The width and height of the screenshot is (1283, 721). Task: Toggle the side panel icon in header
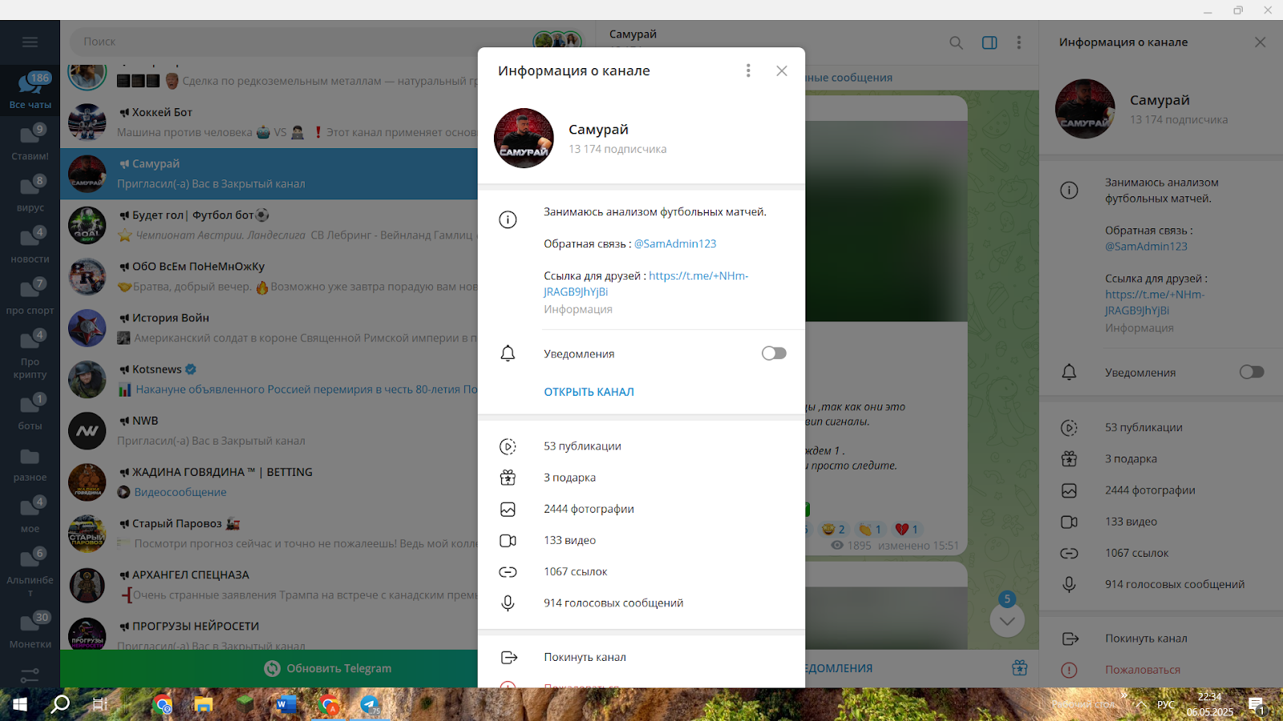(x=990, y=42)
